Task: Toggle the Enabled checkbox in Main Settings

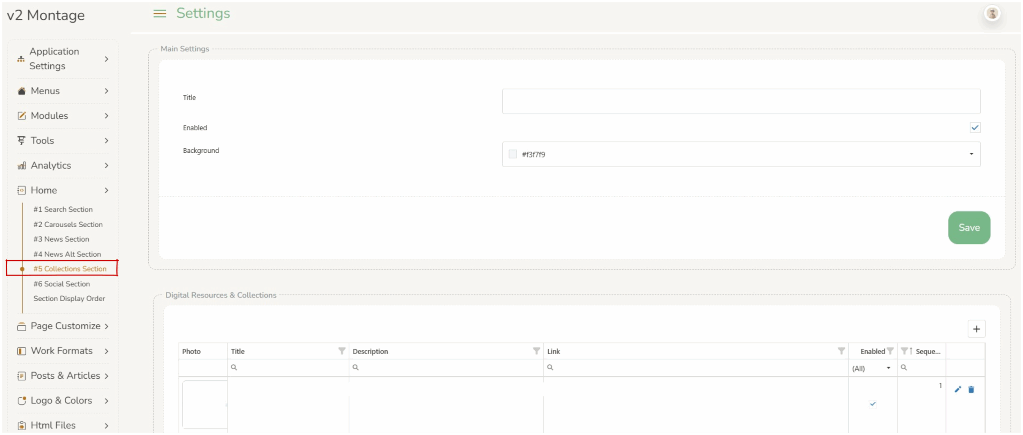Action: (975, 128)
